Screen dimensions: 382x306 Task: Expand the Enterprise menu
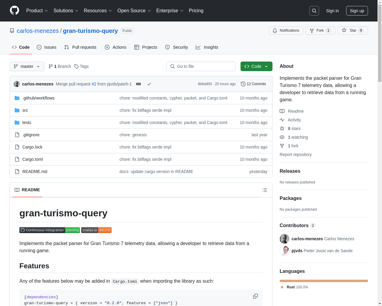[x=170, y=11]
